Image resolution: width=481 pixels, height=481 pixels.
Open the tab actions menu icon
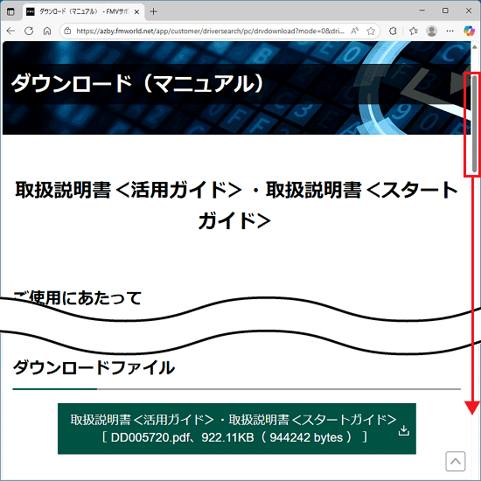(x=10, y=11)
